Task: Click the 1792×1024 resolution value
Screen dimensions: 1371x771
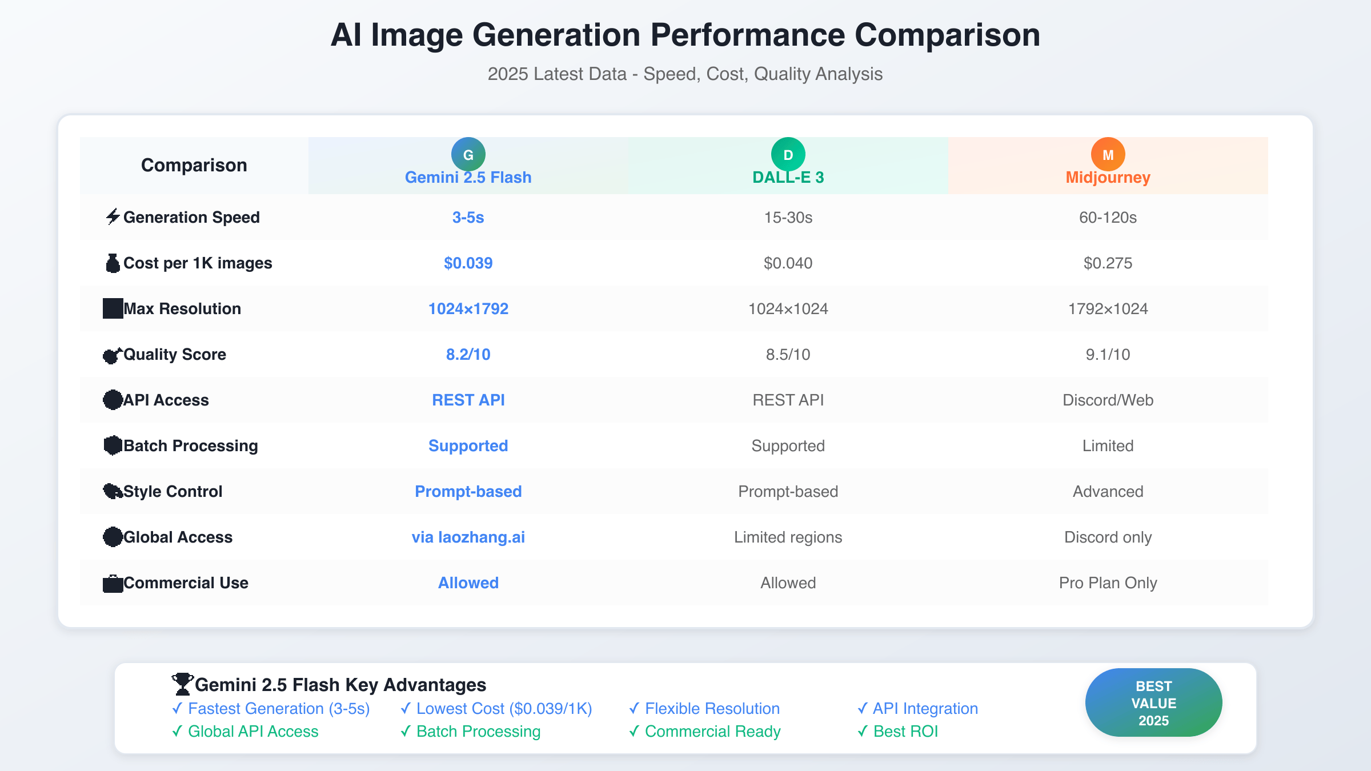Action: coord(1108,308)
